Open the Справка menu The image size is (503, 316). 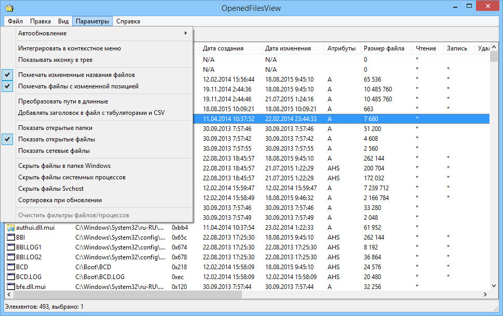pyautogui.click(x=128, y=21)
